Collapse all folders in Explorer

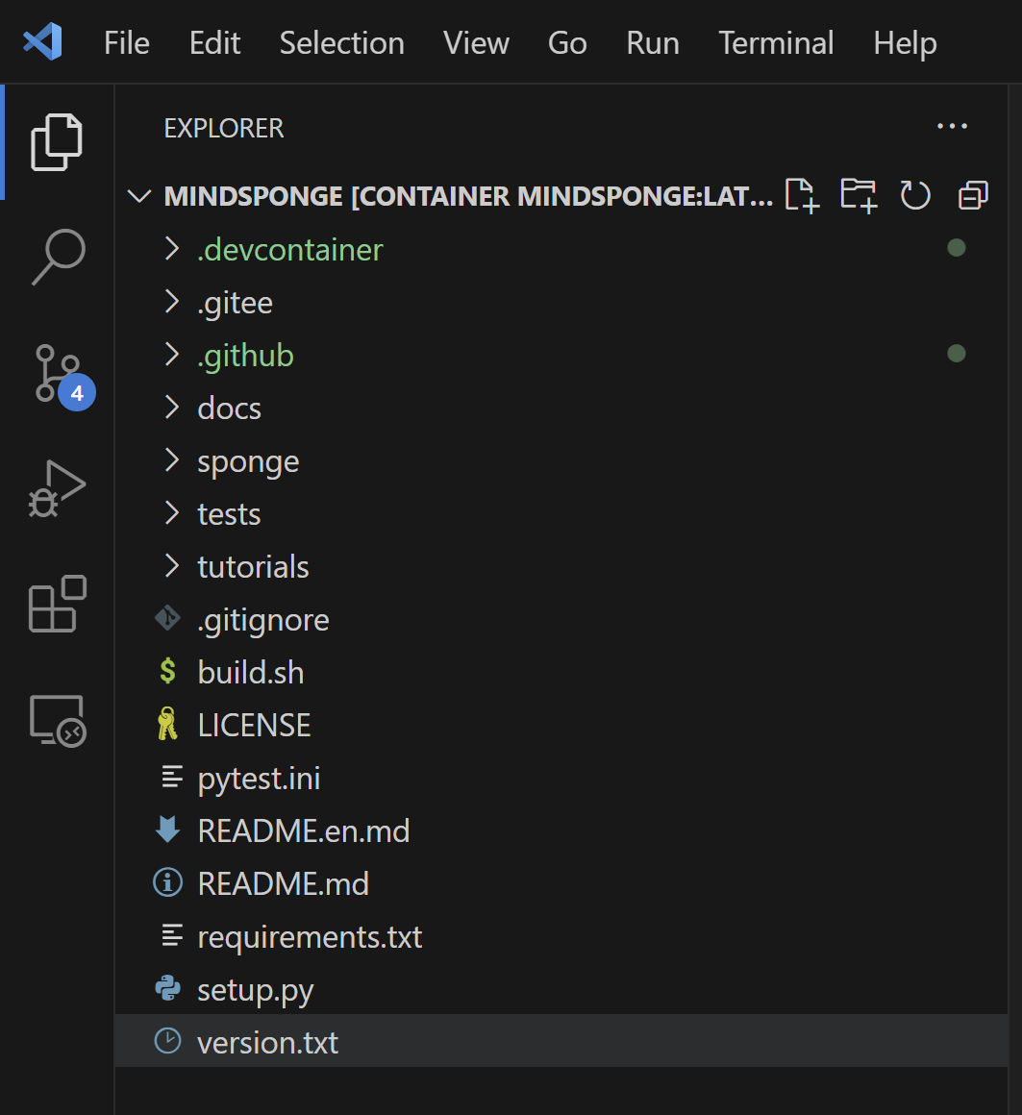click(973, 196)
